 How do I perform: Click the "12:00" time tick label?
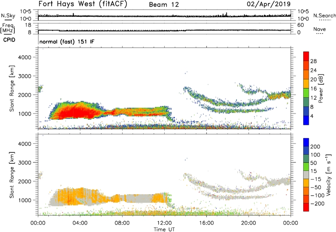pyautogui.click(x=164, y=223)
